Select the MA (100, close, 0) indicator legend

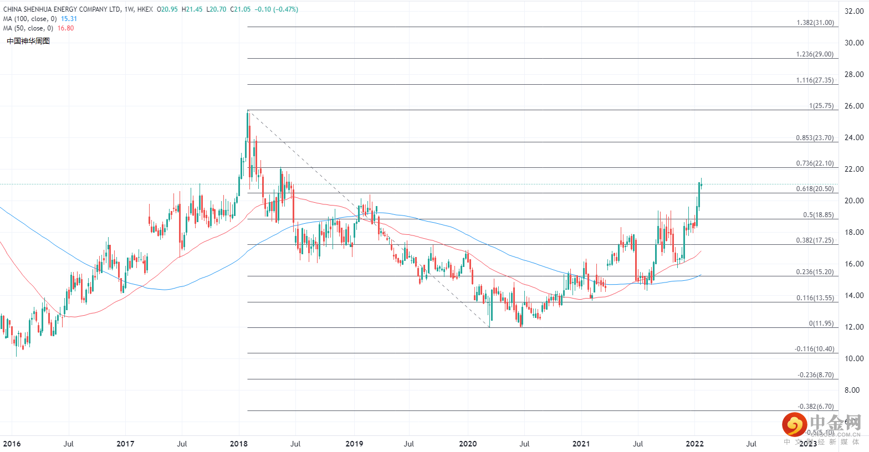pos(40,19)
